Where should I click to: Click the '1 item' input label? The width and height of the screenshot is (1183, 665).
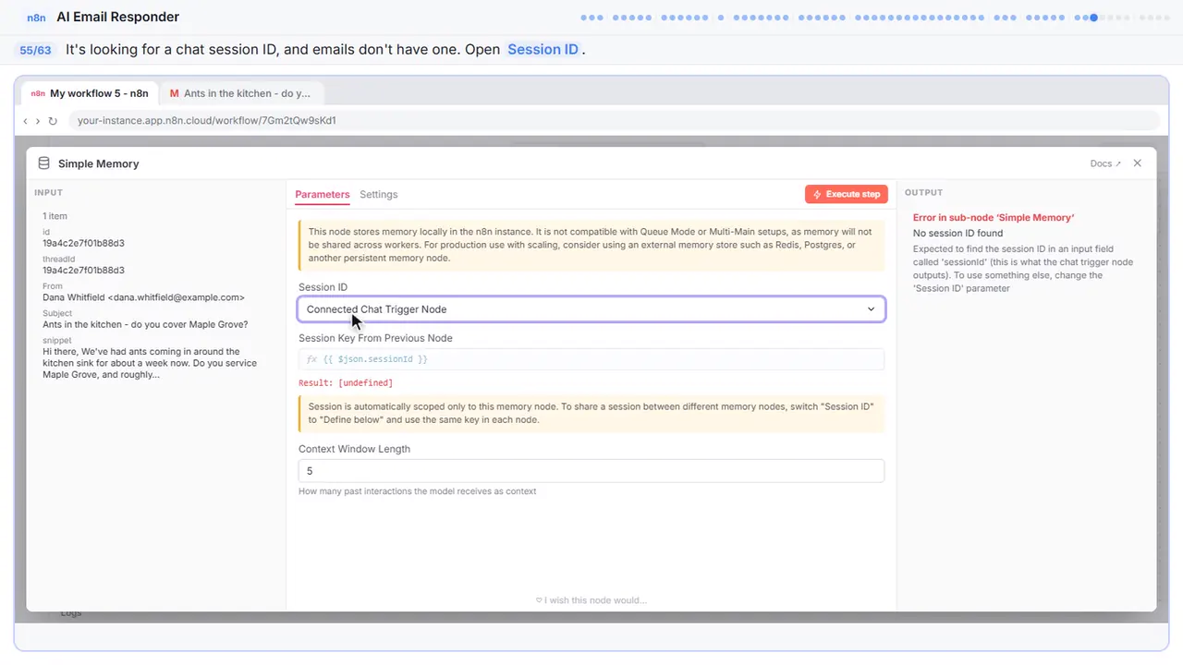56,215
